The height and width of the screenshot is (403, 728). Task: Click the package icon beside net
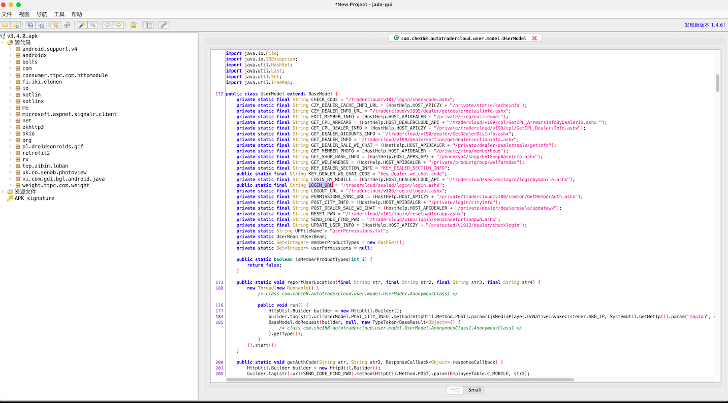(x=18, y=121)
